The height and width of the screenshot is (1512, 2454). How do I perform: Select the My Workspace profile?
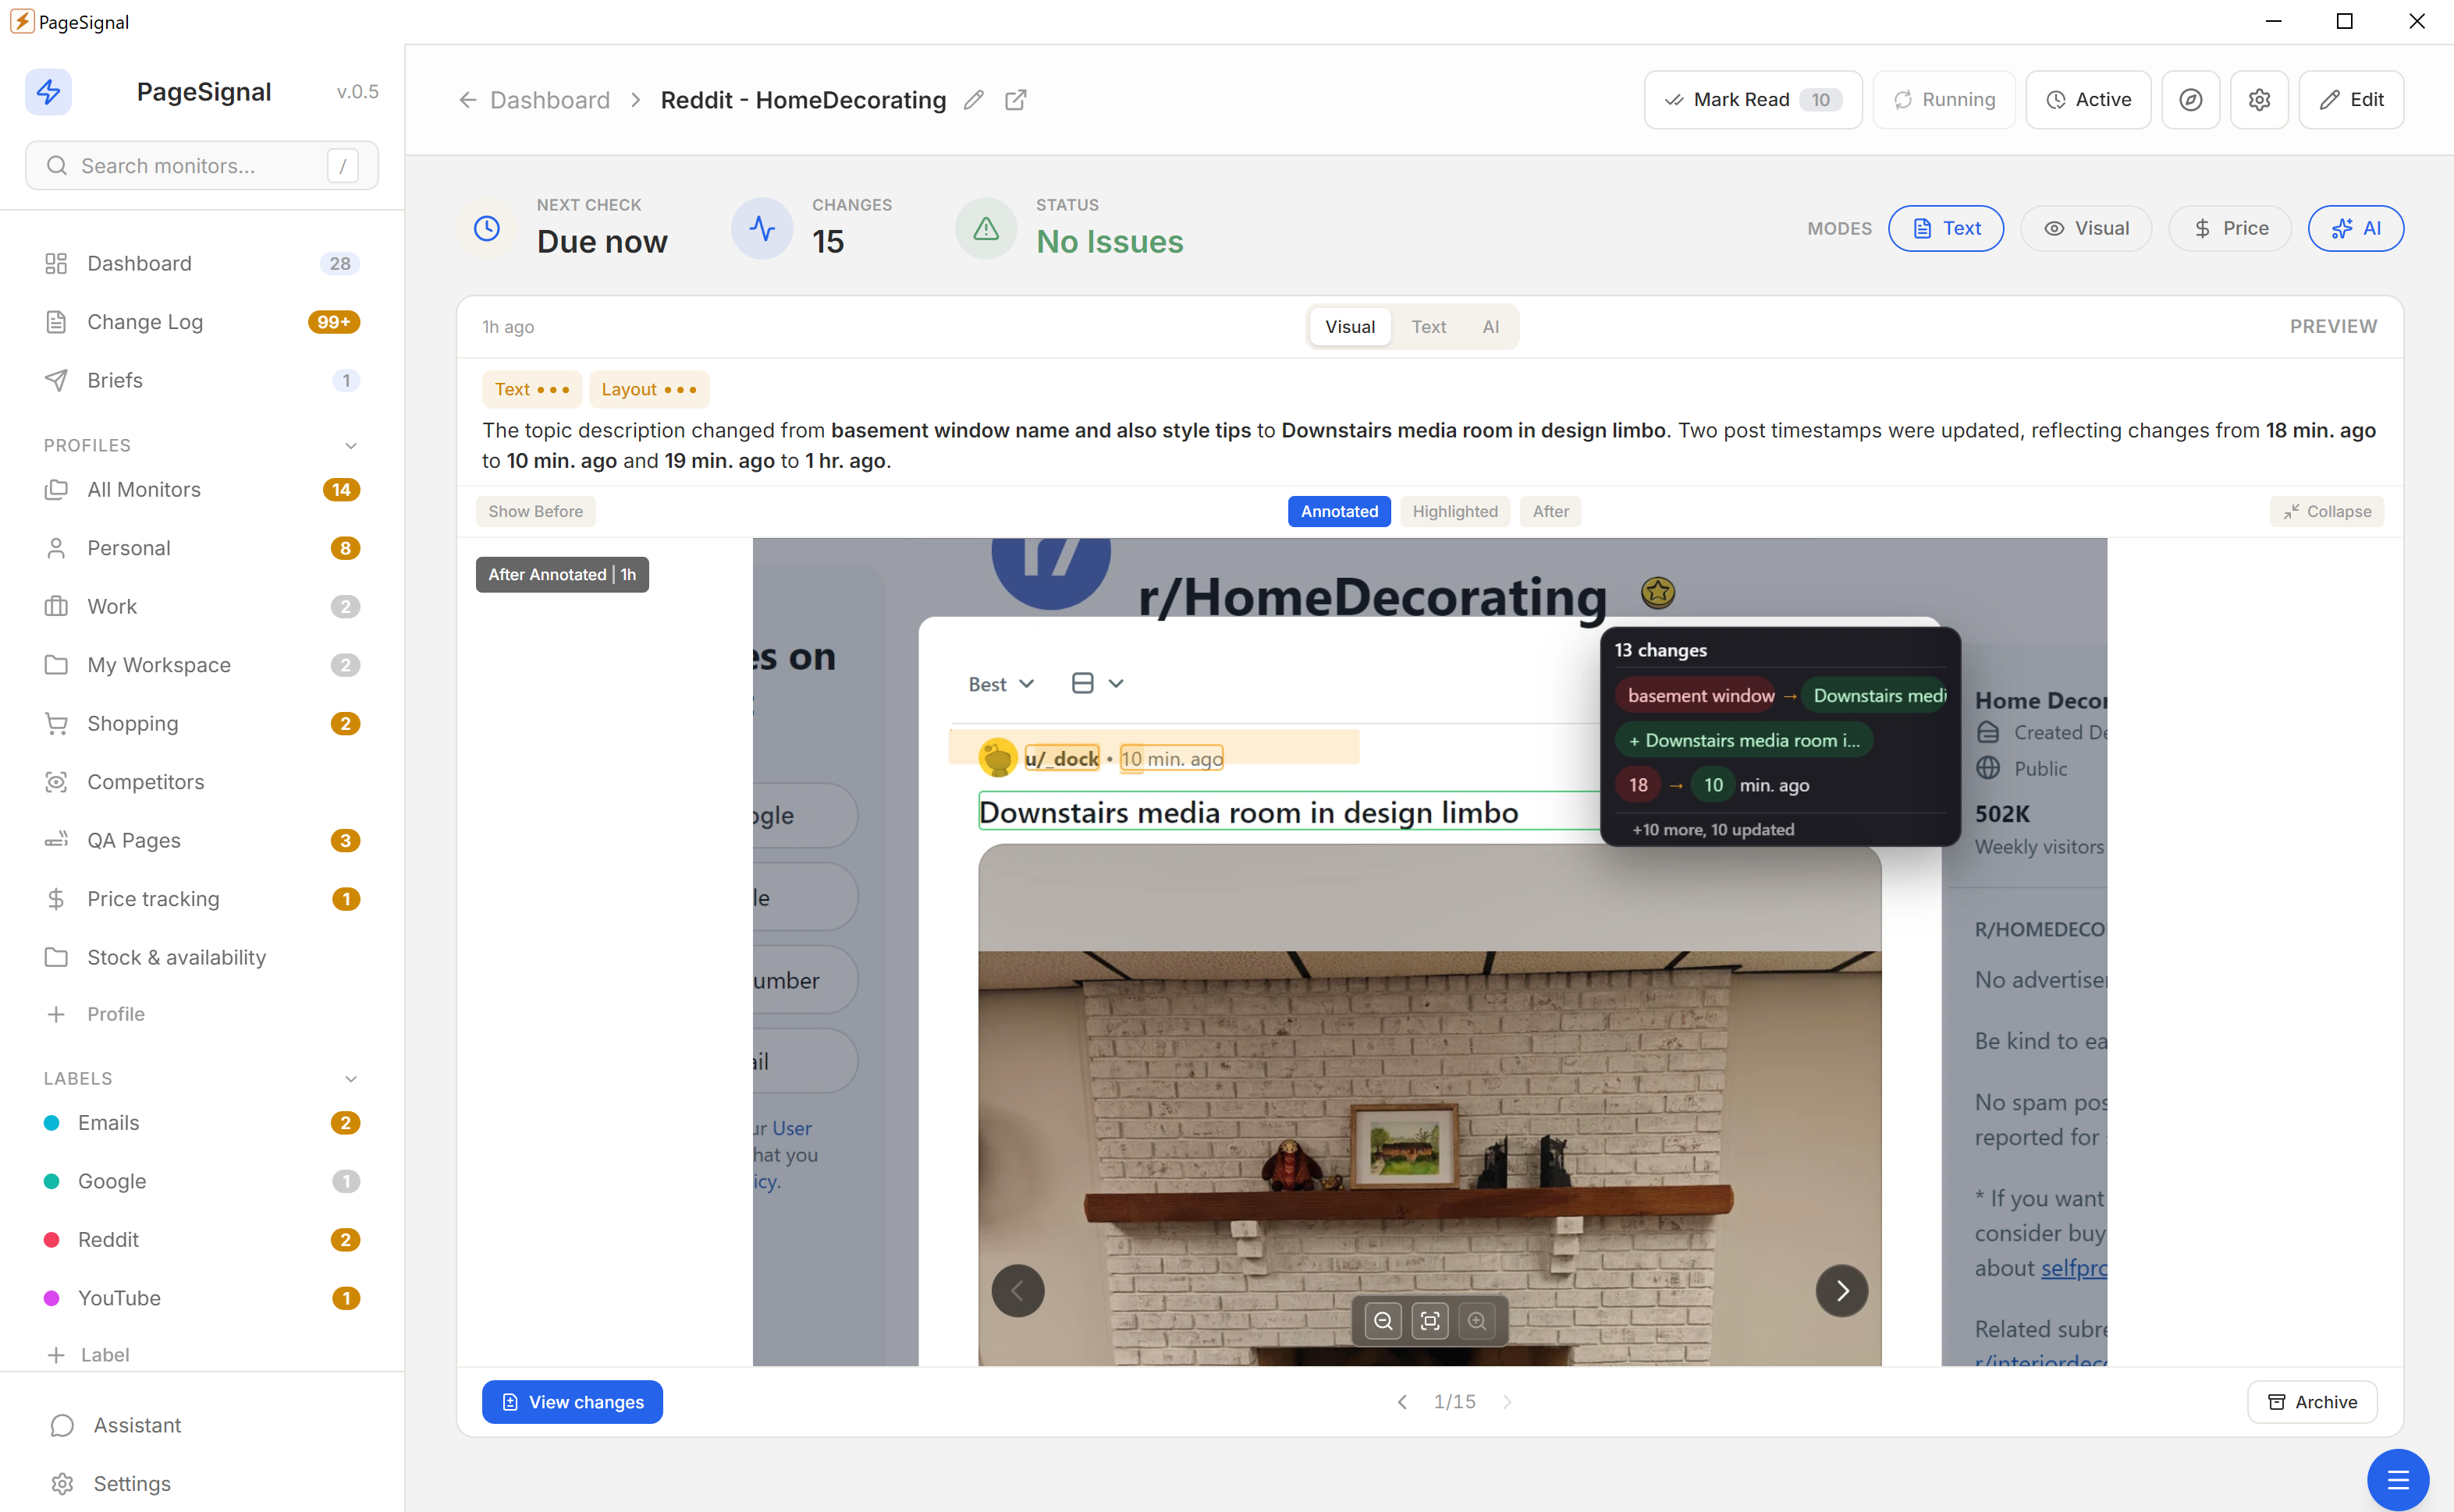click(202, 665)
